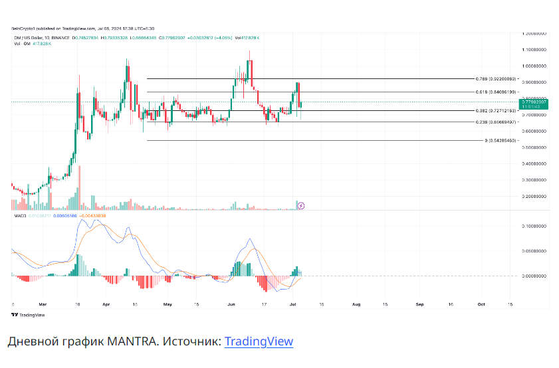Click the close price value 0.77802007 in header
The width and height of the screenshot is (559, 368).
click(x=173, y=38)
